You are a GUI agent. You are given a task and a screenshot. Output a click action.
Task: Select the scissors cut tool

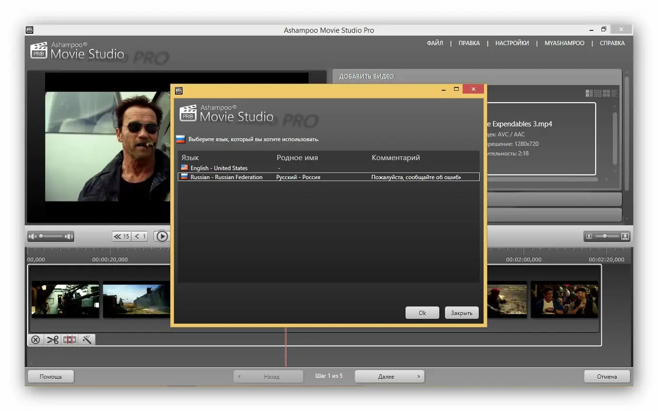tap(53, 340)
